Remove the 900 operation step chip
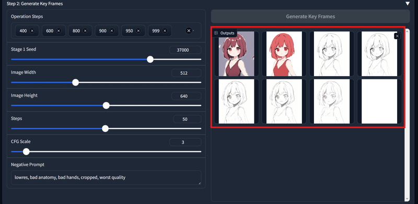 pyautogui.click(x=112, y=31)
